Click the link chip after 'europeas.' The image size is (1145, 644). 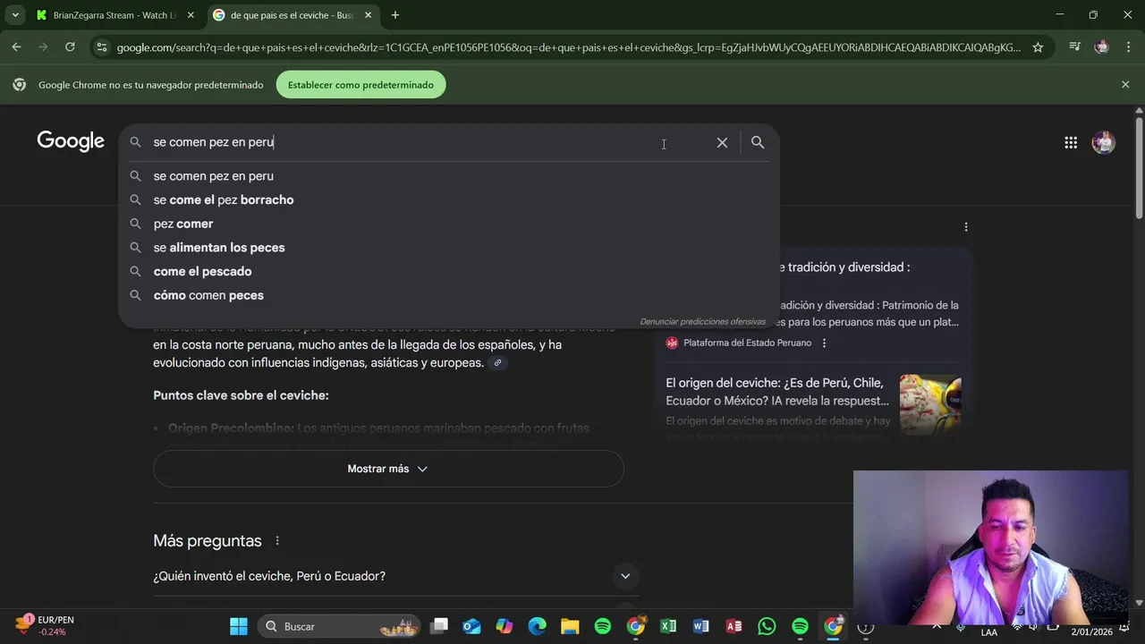coord(497,363)
